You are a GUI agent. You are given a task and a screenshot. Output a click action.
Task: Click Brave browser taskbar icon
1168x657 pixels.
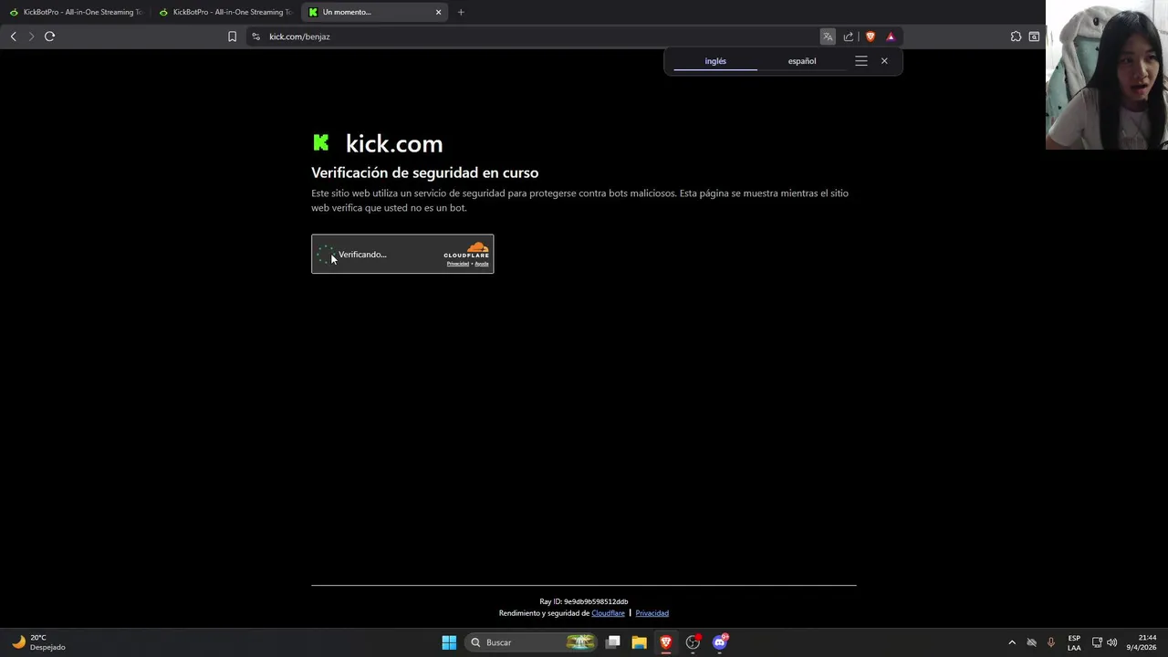[666, 642]
